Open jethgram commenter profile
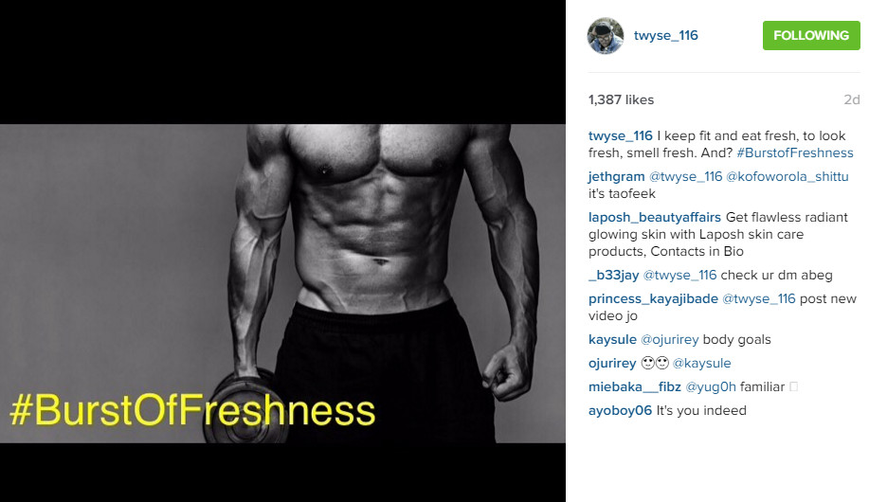Image resolution: width=869 pixels, height=502 pixels. [x=616, y=177]
